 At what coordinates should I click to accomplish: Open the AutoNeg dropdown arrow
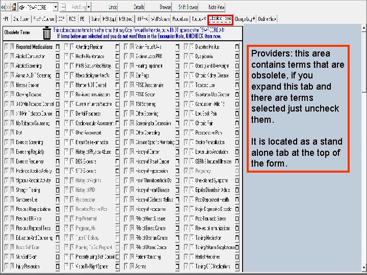point(89,7)
